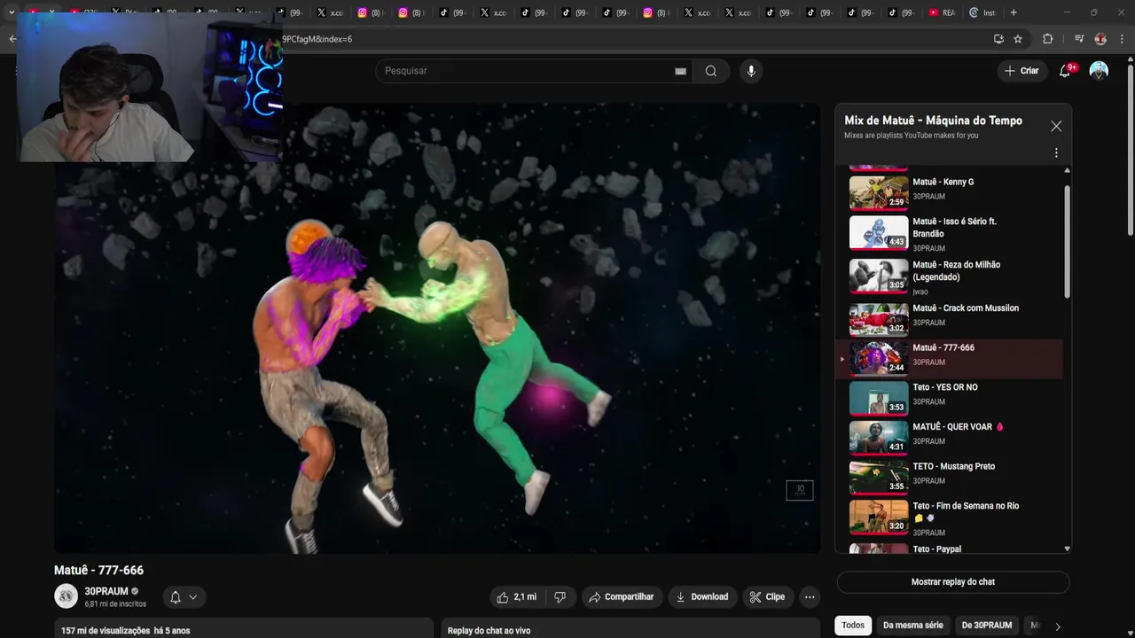Bookmark this page with the star icon

tap(1018, 39)
